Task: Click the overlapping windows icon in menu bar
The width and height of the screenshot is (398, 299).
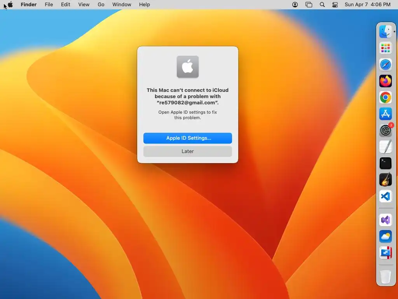Action: [309, 5]
